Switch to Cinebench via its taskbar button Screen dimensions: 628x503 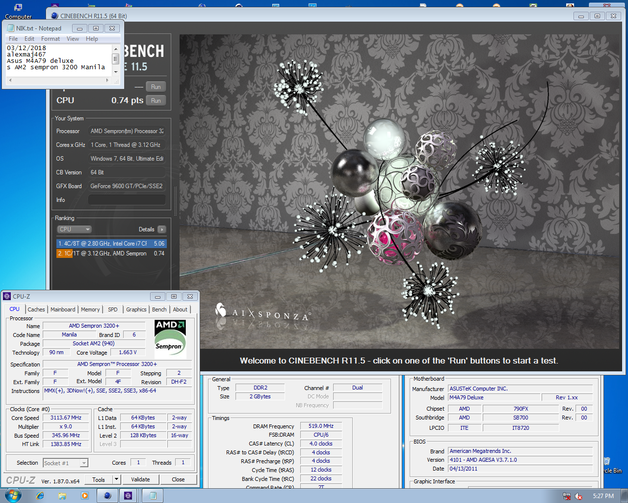click(x=107, y=496)
